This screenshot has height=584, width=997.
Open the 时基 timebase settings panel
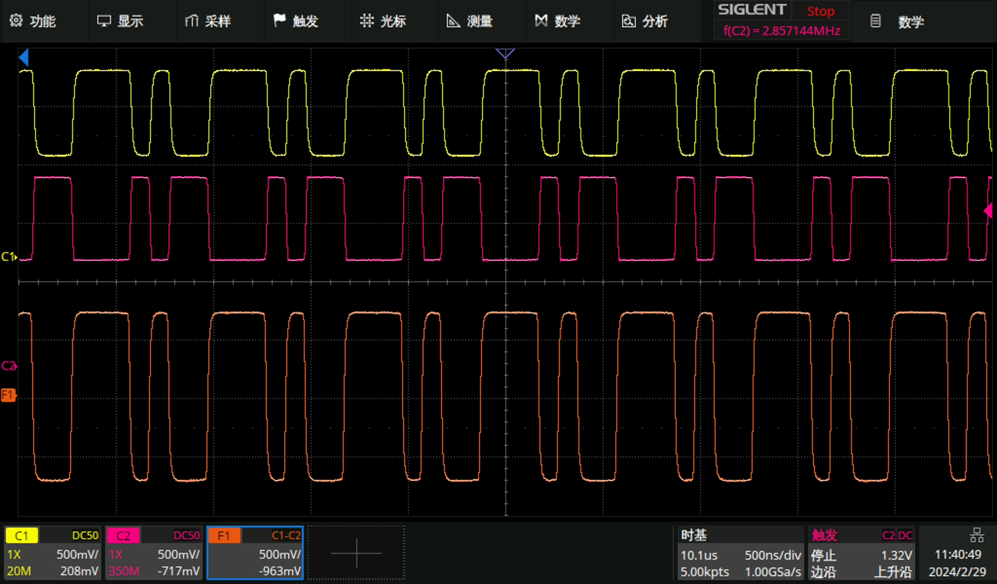(740, 553)
